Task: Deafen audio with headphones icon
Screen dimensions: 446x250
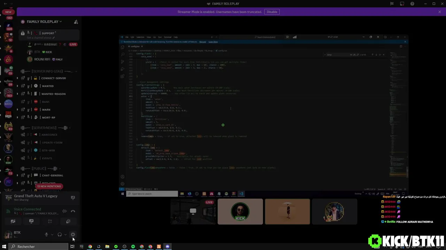Action: tap(60, 235)
